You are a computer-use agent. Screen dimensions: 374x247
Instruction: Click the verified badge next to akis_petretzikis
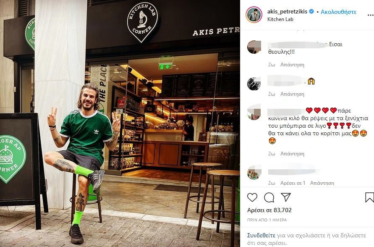(x=311, y=11)
